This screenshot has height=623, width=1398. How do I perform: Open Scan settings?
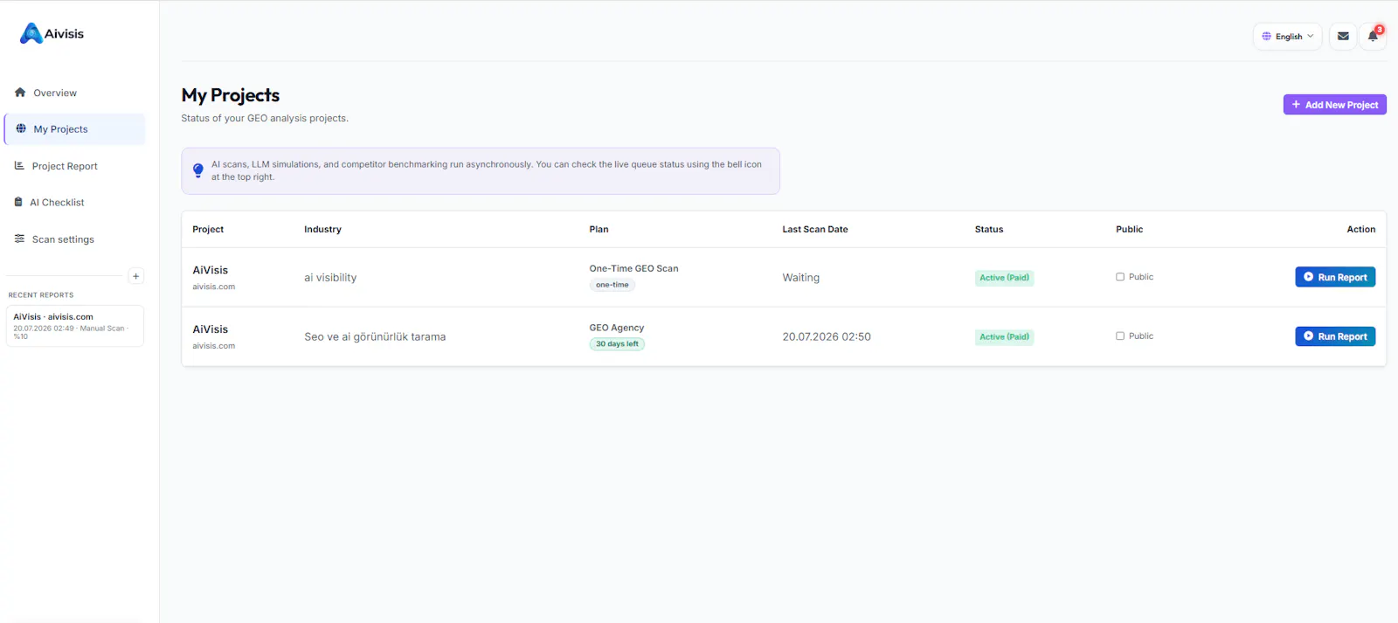tap(63, 239)
